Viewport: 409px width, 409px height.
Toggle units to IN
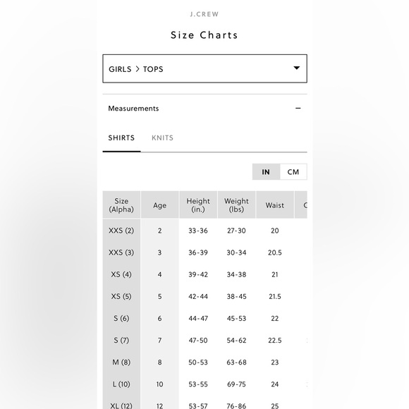(x=266, y=172)
